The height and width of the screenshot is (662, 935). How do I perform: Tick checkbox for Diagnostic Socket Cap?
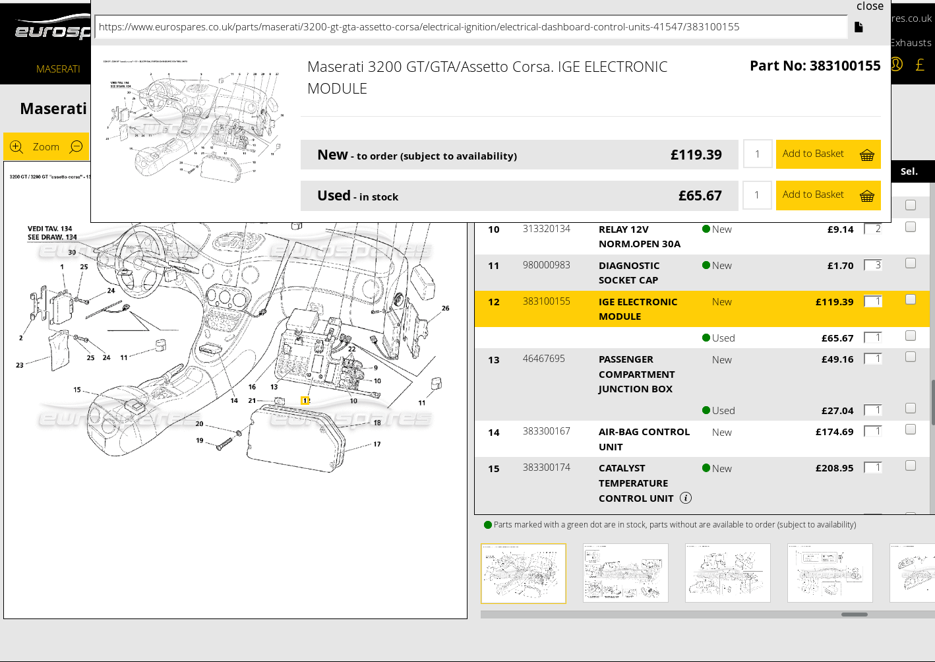911,263
